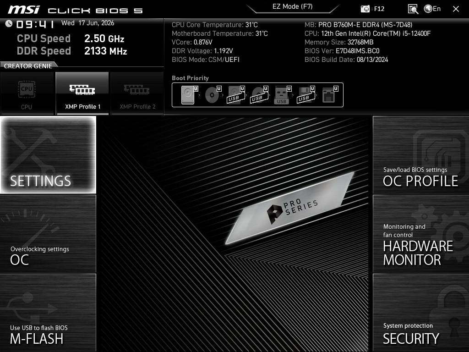The height and width of the screenshot is (352, 469).
Task: Take a screenshot with the F12 camera icon
Action: (365, 9)
